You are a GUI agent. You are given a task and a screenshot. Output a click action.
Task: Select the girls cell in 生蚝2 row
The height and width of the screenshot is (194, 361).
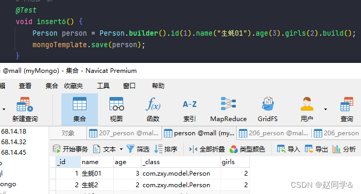coord(235,185)
